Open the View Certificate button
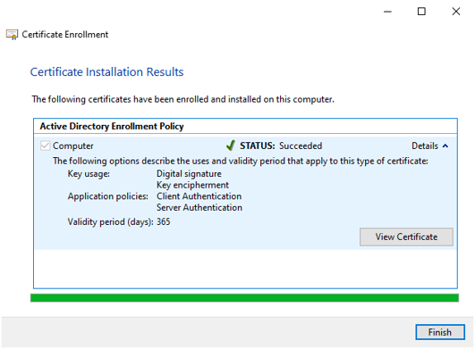Image resolution: width=475 pixels, height=349 pixels. [406, 237]
